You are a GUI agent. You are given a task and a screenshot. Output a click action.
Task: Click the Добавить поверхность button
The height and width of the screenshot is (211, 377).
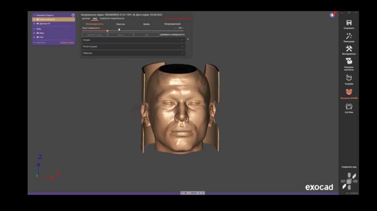[172, 35]
